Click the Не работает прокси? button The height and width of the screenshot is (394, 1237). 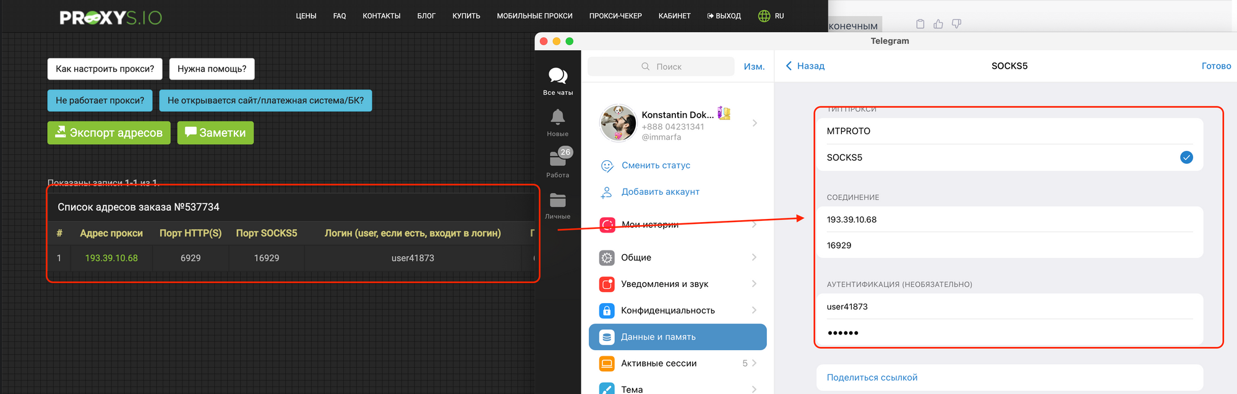coord(100,100)
